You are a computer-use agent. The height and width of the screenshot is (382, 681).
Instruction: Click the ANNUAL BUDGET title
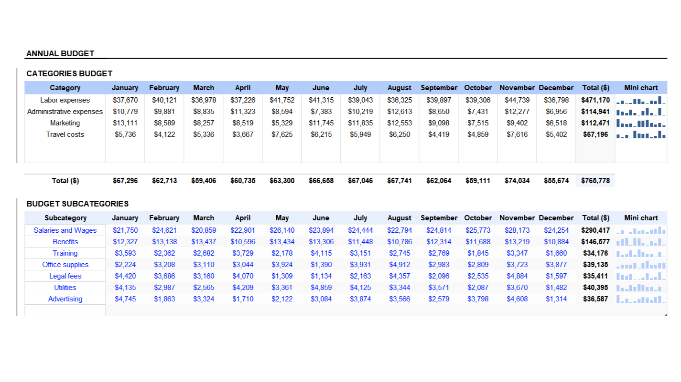tap(60, 53)
